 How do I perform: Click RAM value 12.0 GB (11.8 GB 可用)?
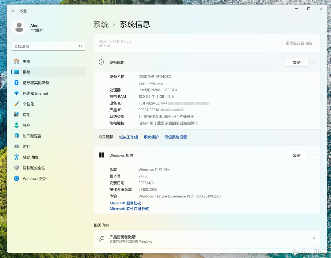click(156, 97)
